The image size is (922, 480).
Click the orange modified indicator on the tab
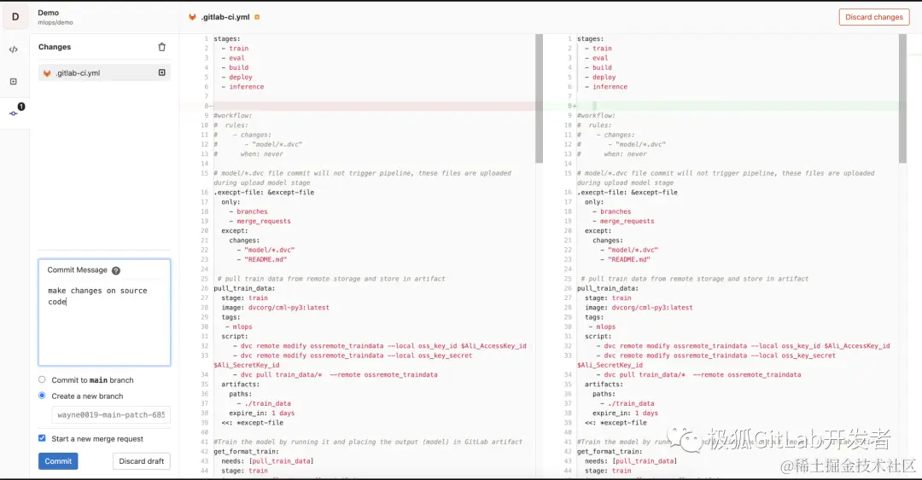coord(257,17)
